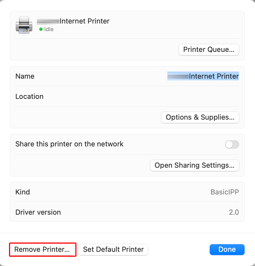Click the Kind value BasicIPP
This screenshot has width=255, height=266.
point(224,192)
